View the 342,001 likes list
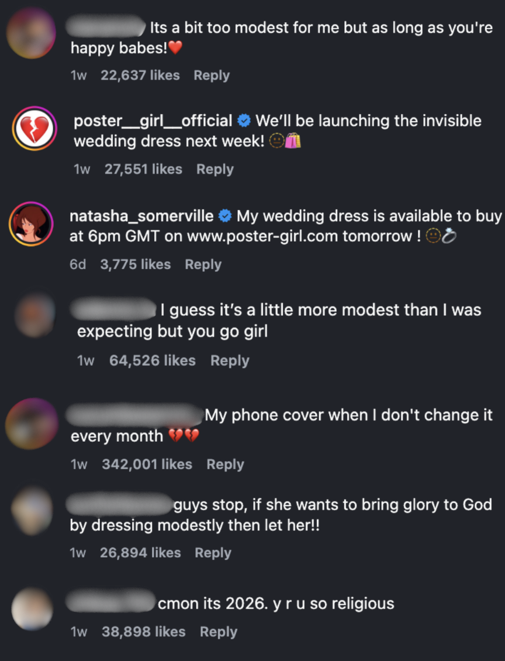 pyautogui.click(x=147, y=464)
